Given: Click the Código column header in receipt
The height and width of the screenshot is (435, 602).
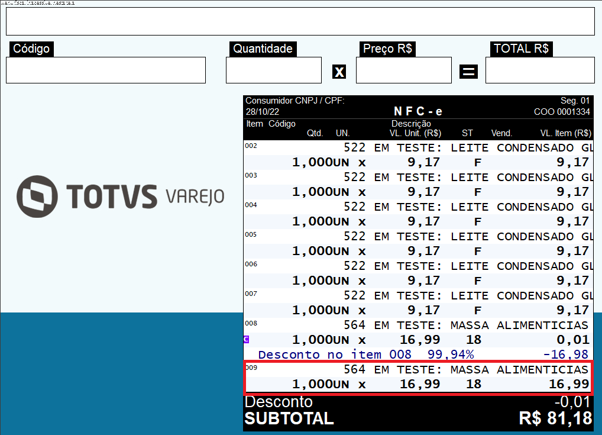Looking at the screenshot, I should pyautogui.click(x=282, y=124).
